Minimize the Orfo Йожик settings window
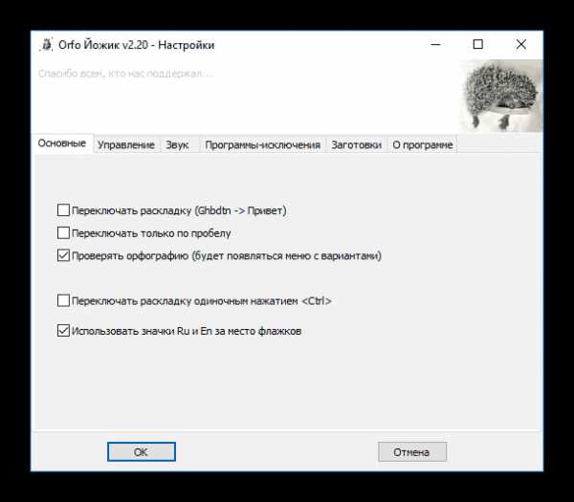This screenshot has width=574, height=502. [435, 45]
